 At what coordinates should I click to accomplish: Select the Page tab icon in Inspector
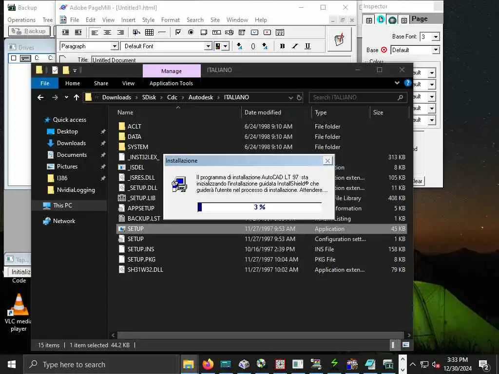point(381,19)
